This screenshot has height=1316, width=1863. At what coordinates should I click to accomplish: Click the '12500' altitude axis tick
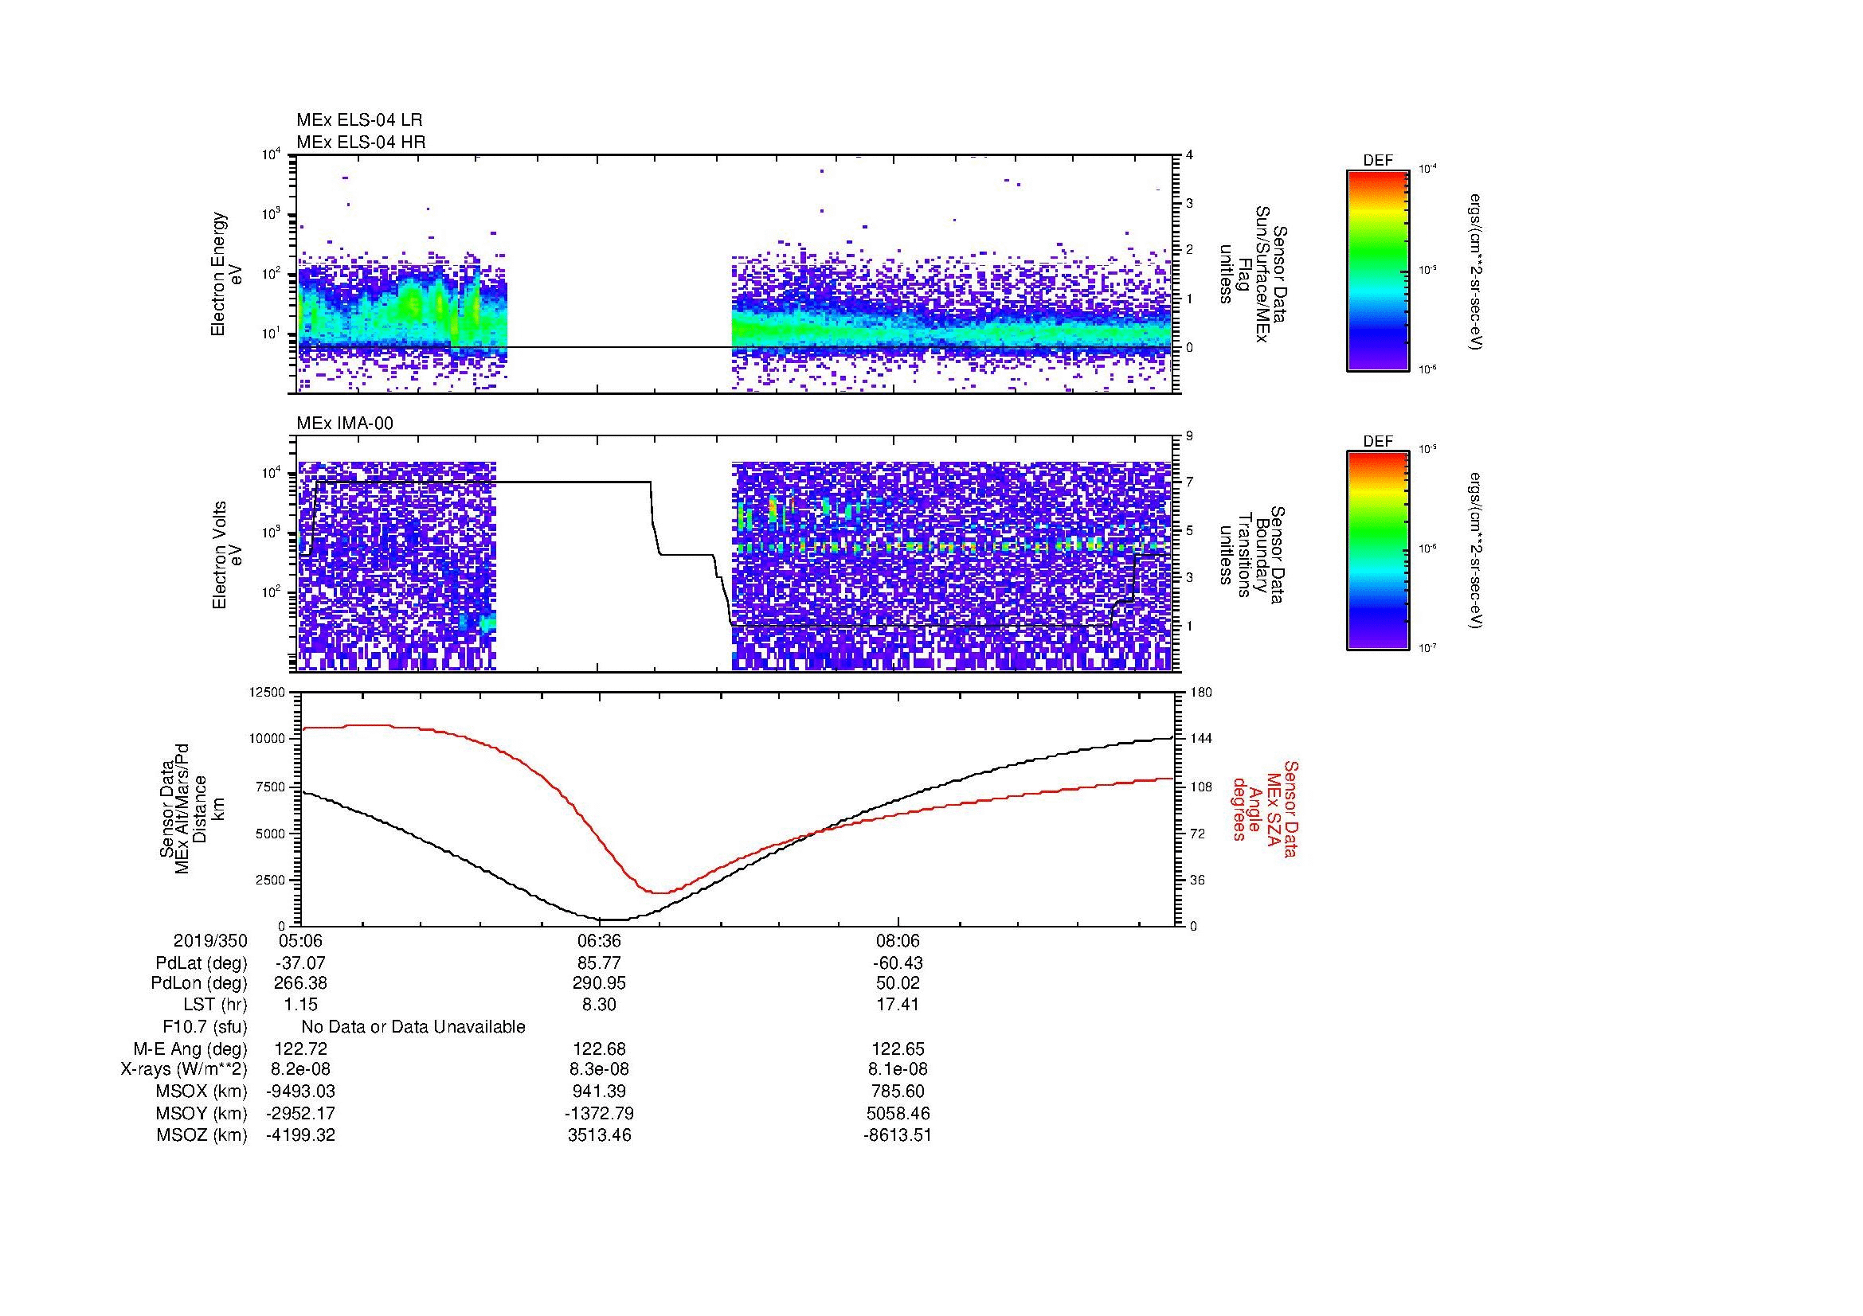point(268,693)
